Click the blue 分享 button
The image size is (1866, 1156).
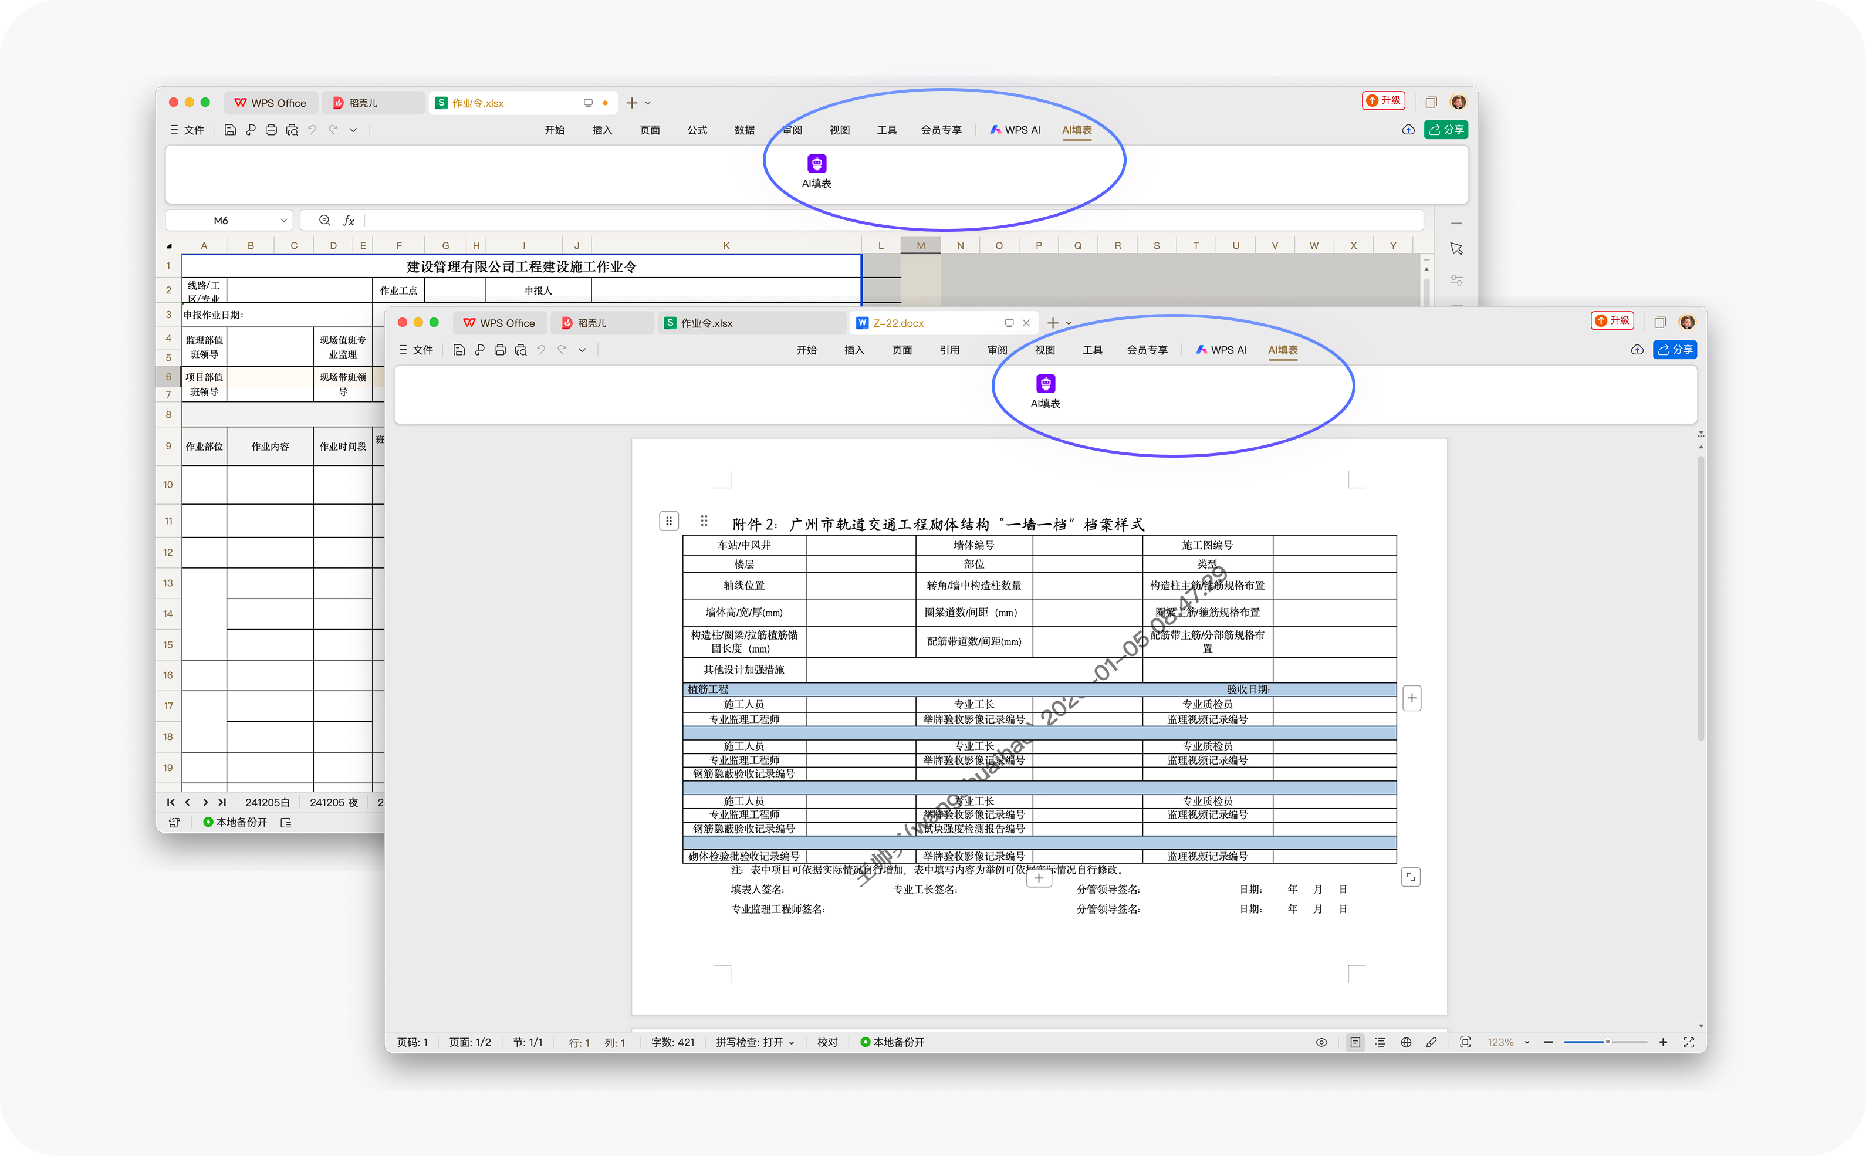tap(1675, 350)
